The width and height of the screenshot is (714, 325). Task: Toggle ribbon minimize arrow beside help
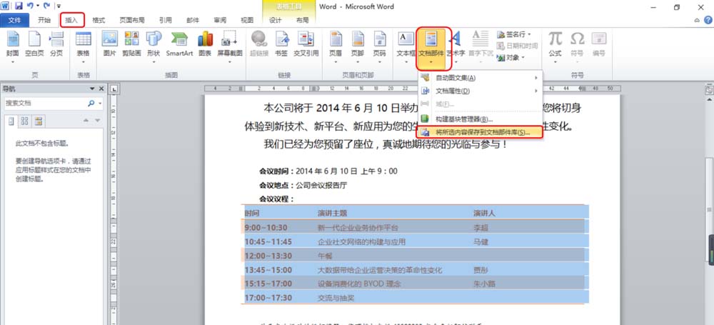[x=697, y=21]
